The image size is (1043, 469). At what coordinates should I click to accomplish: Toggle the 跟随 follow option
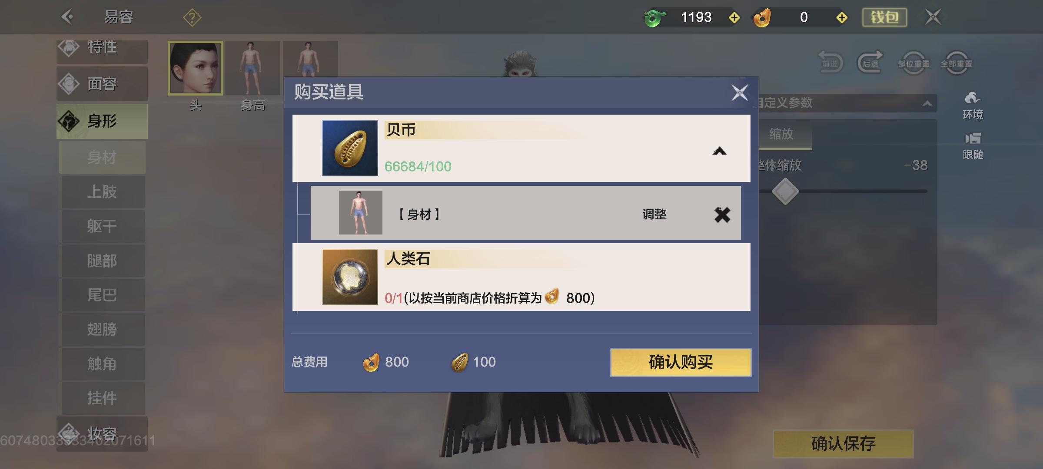pyautogui.click(x=973, y=146)
